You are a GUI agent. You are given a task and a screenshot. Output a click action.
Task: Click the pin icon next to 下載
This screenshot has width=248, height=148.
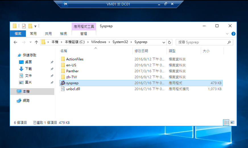[x=52, y=69]
